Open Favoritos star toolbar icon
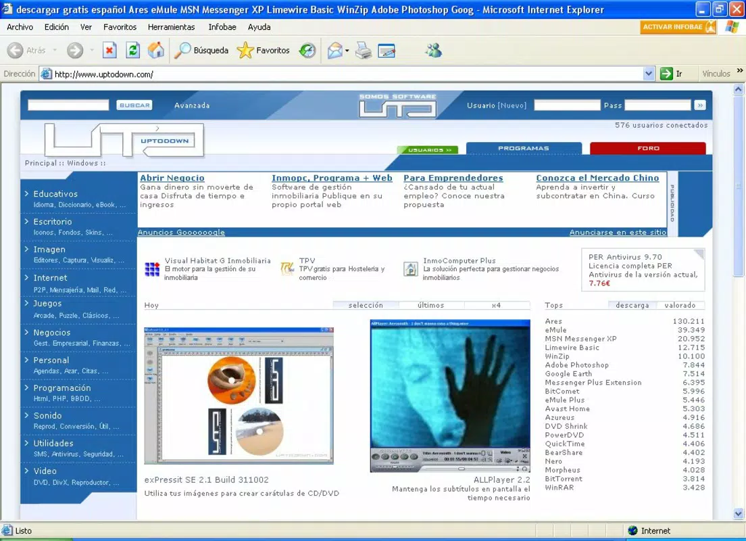The image size is (746, 541). click(x=245, y=50)
